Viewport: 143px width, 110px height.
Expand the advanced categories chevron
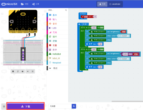click(50, 68)
